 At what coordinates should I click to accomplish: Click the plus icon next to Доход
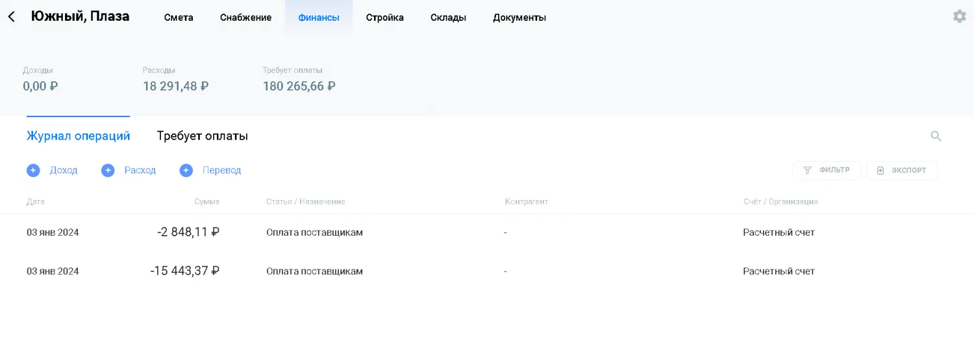(33, 170)
